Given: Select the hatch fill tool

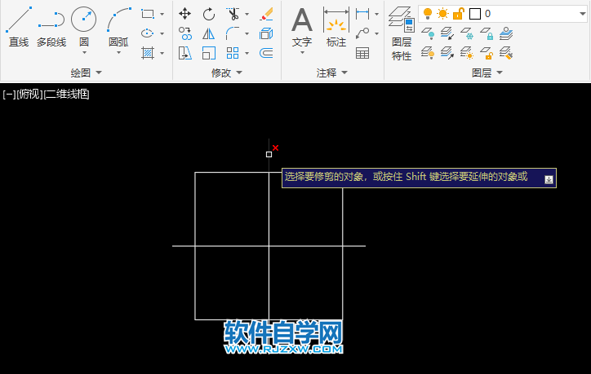Looking at the screenshot, I should point(148,53).
